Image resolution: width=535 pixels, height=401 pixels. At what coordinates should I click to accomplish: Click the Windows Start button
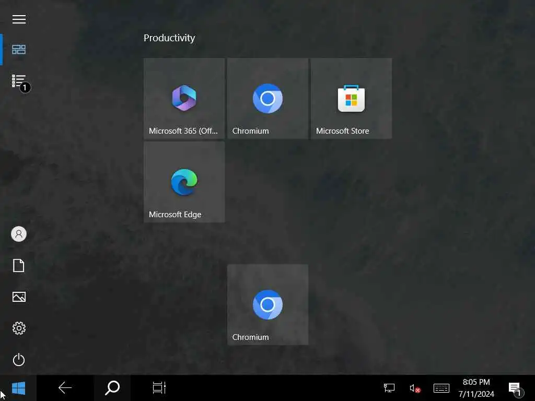[18, 388]
